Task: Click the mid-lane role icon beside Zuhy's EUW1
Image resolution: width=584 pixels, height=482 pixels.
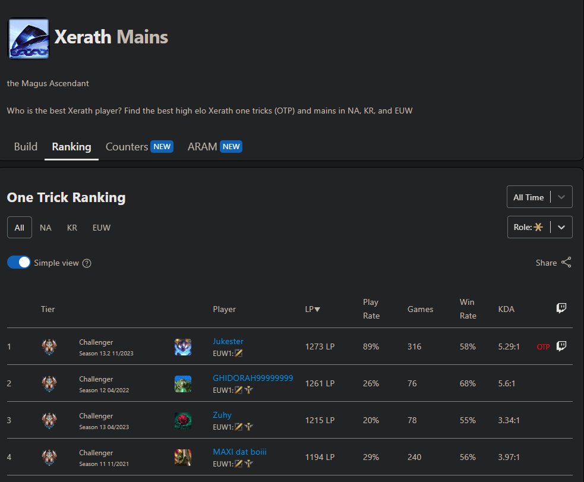Action: 238,427
